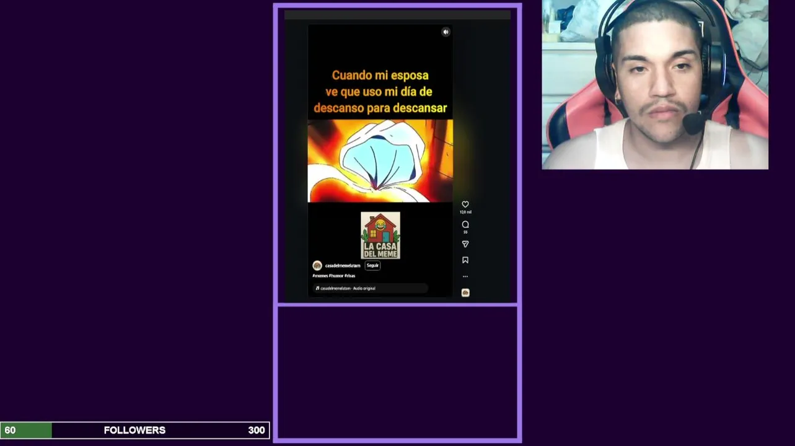Open the casadelmemelatam username link
795x446 pixels.
pos(343,266)
